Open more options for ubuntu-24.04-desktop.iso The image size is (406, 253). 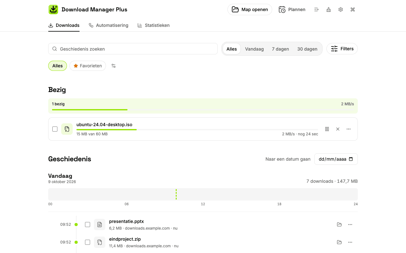coord(349,129)
